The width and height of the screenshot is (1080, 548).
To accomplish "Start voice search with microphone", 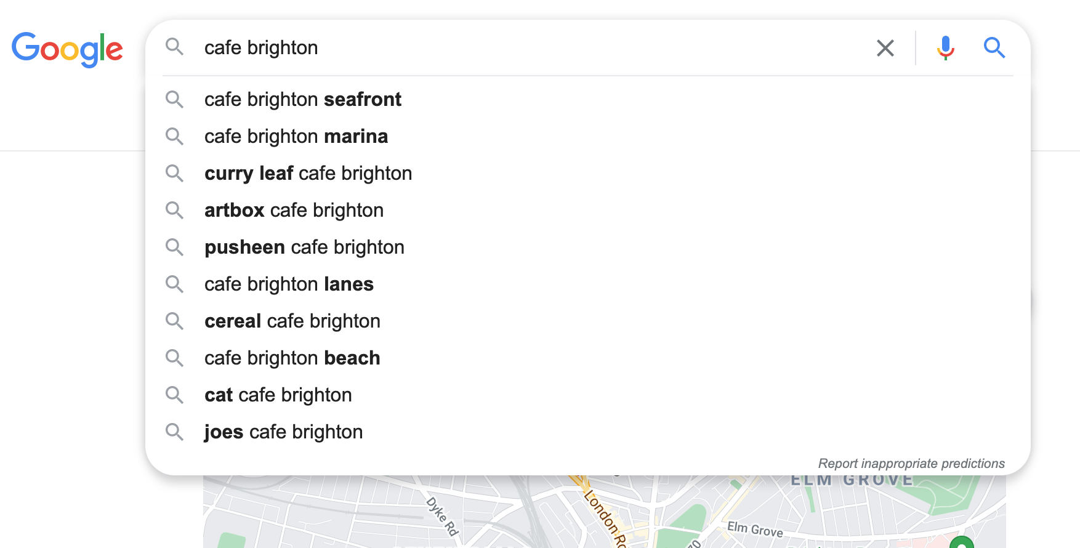I will pyautogui.click(x=945, y=48).
